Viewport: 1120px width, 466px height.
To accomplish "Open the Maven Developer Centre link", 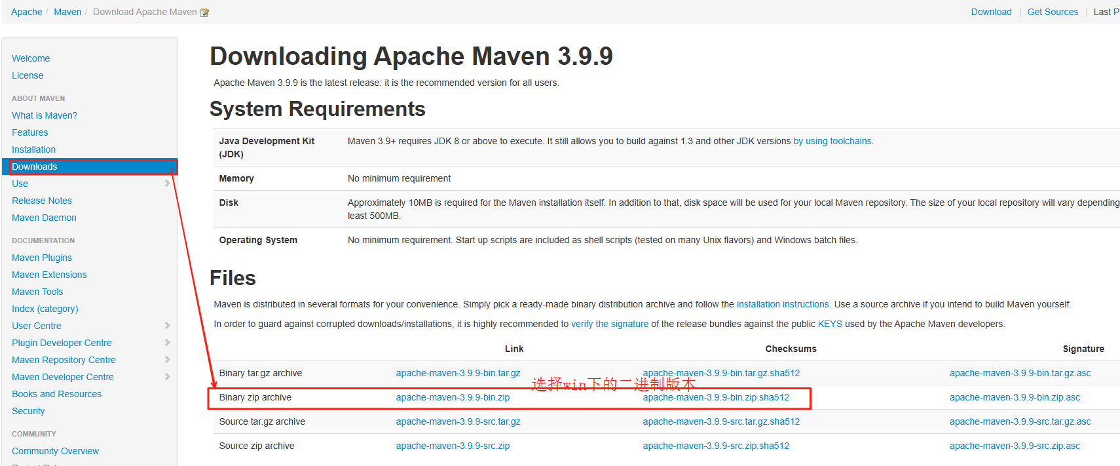I will click(x=63, y=377).
